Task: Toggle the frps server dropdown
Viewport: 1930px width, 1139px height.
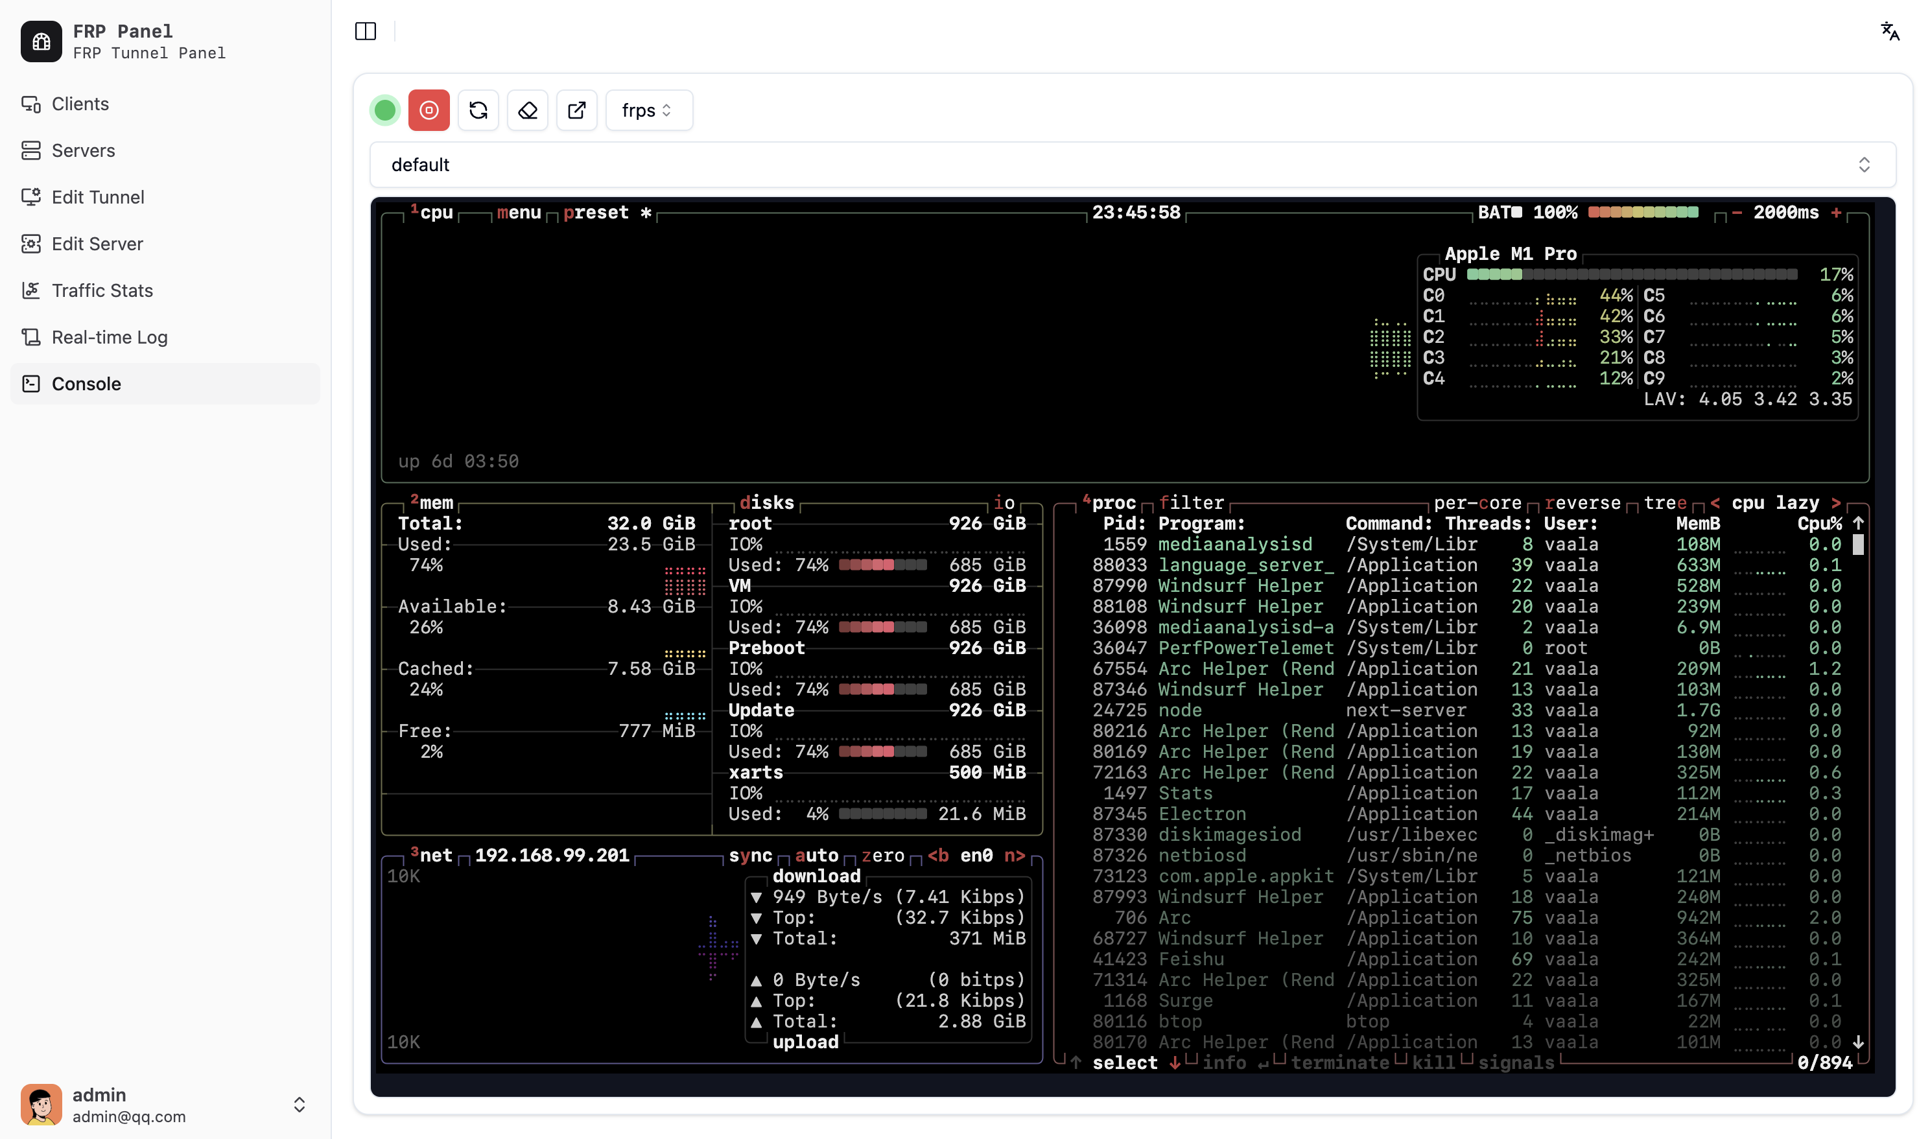Action: (x=648, y=110)
